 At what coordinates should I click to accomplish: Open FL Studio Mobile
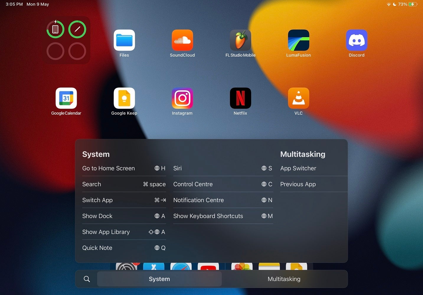click(241, 40)
